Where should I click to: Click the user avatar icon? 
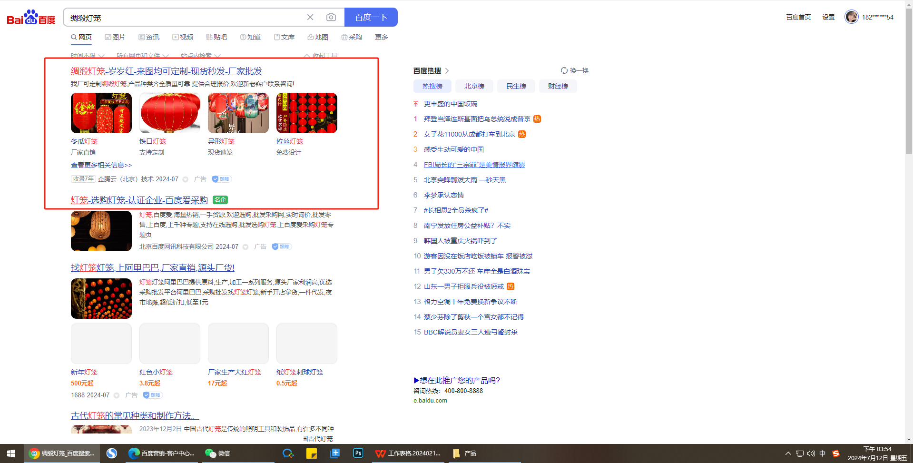[x=851, y=17]
